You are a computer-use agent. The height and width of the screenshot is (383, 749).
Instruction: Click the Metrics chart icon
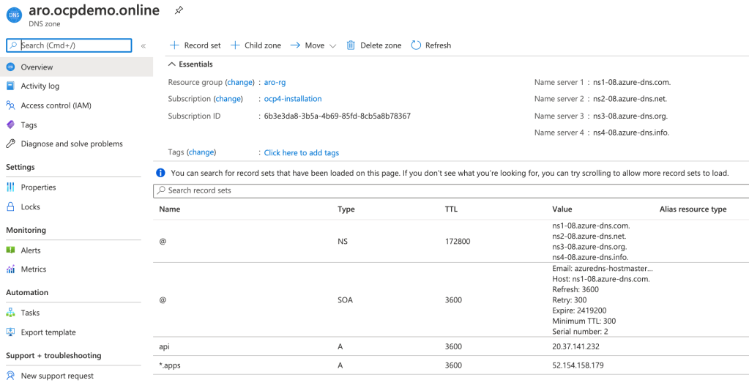10,269
